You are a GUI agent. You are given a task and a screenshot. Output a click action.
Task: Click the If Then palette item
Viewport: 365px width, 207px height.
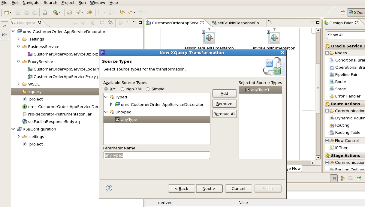point(339,148)
